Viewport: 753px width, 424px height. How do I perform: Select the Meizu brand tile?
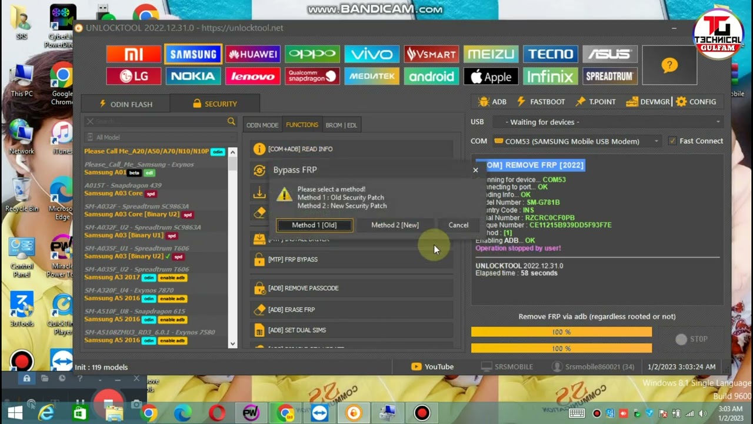(491, 54)
